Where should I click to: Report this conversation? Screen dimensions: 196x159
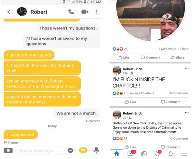(x=11, y=143)
